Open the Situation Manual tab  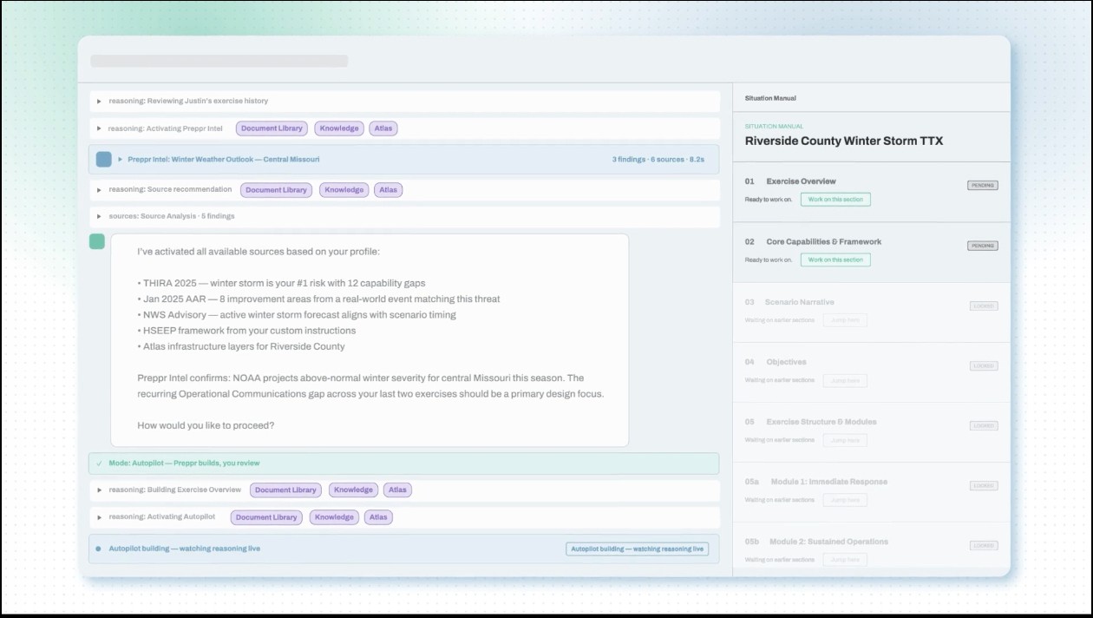[x=770, y=98]
